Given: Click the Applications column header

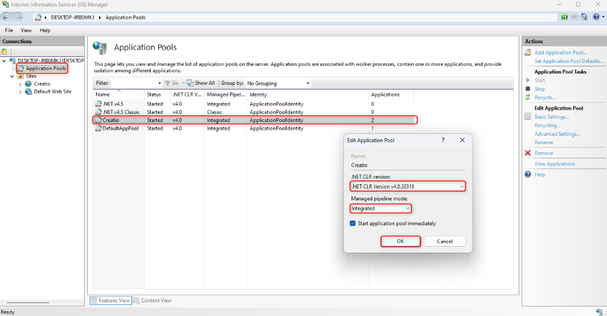Looking at the screenshot, I should coord(391,94).
